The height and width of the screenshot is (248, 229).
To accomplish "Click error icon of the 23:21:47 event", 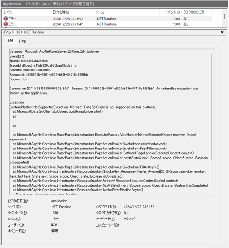I will point(6,24).
